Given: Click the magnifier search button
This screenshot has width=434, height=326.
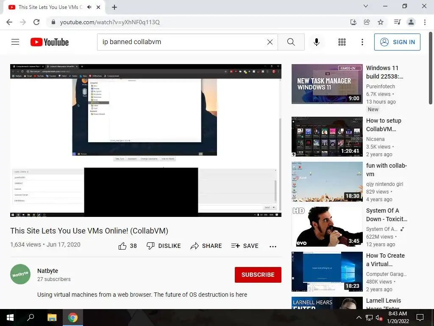Looking at the screenshot, I should tap(291, 42).
